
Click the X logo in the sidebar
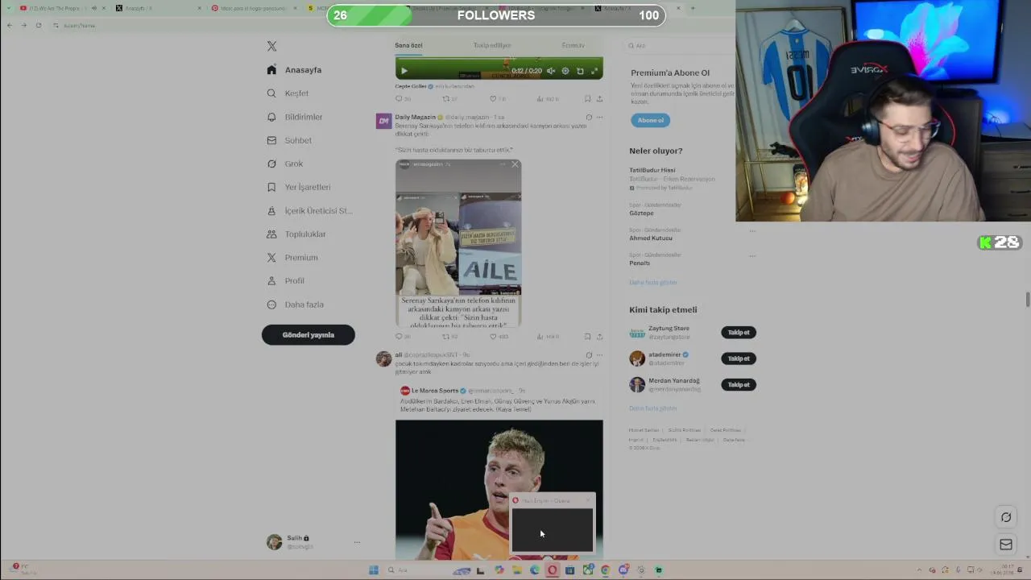point(271,47)
